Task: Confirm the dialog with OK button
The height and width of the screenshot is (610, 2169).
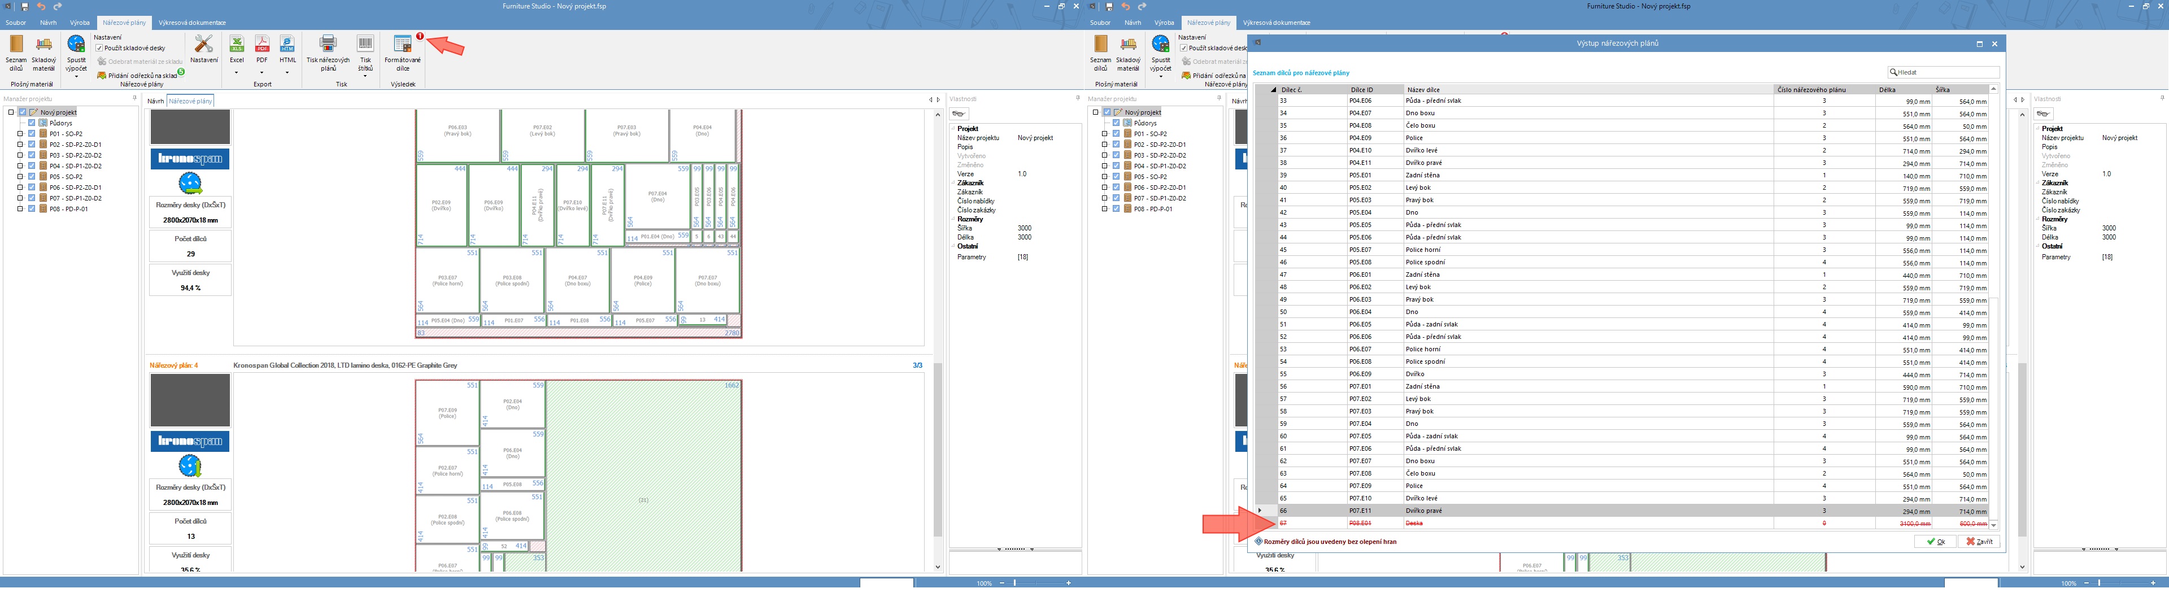Action: pos(1936,542)
